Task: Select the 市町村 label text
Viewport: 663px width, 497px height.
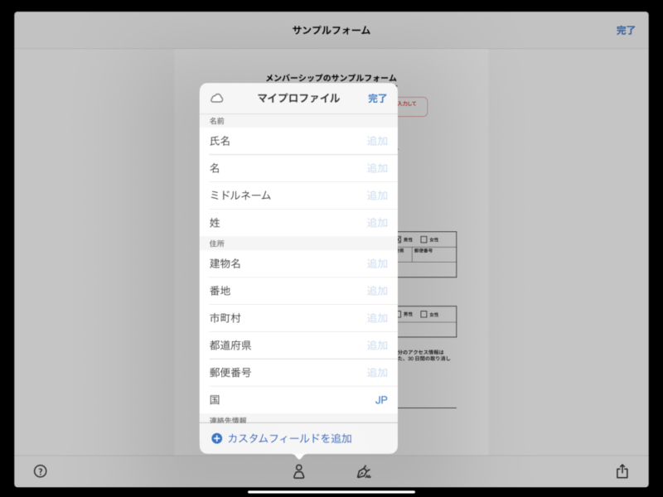Action: click(225, 318)
